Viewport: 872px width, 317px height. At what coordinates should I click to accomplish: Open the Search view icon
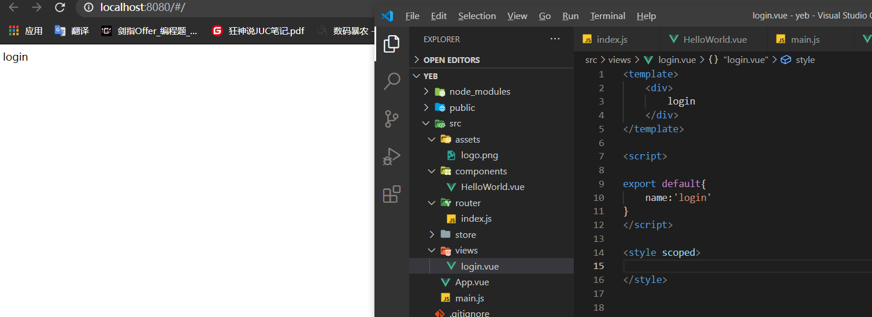pos(392,81)
